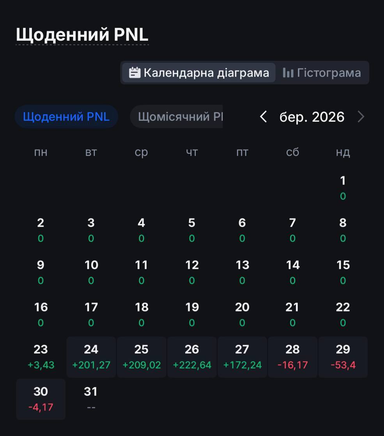Viewport: 384px width, 436px height.
Task: Select March 29 with -53,4
Action: [x=343, y=357]
